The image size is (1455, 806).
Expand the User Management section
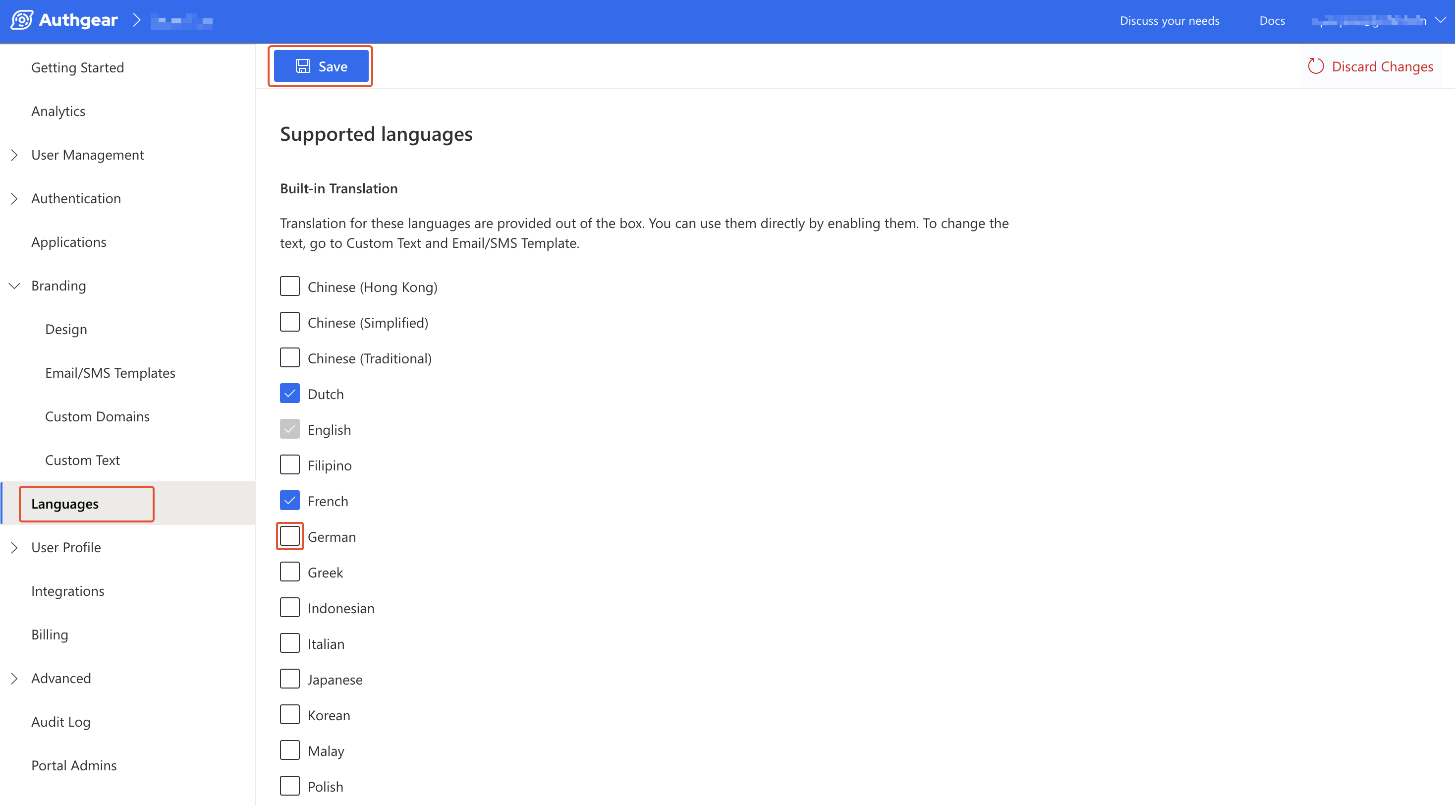pyautogui.click(x=15, y=155)
